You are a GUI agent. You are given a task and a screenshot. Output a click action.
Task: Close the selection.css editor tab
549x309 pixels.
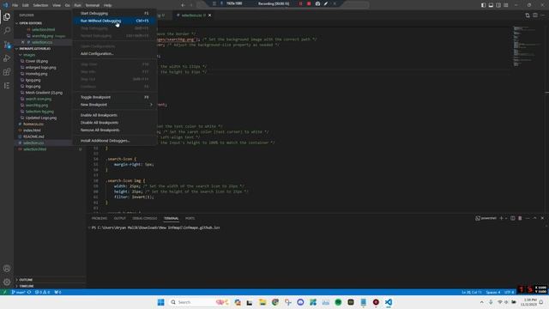click(x=209, y=15)
